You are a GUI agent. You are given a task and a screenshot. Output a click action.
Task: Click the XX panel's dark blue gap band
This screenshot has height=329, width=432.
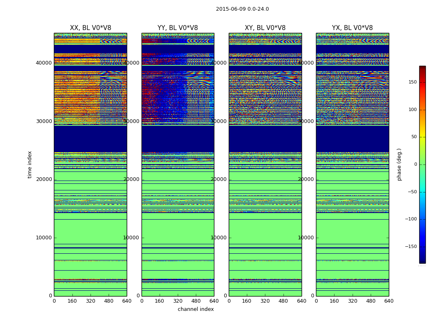91,139
